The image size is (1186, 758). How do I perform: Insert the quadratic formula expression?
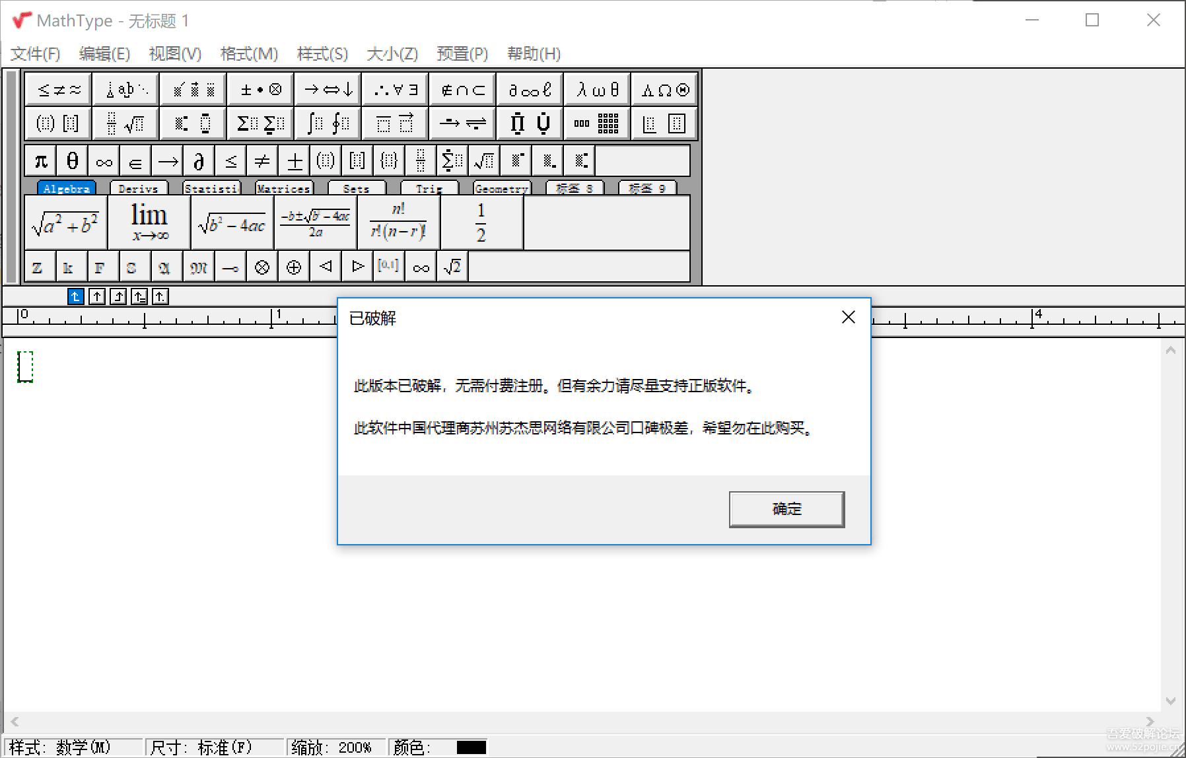tap(316, 223)
